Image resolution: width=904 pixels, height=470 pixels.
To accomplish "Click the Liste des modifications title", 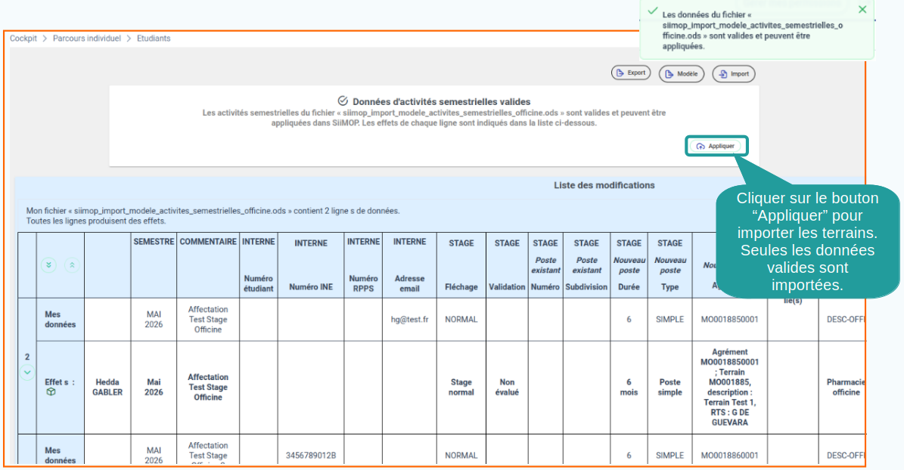I will 604,185.
